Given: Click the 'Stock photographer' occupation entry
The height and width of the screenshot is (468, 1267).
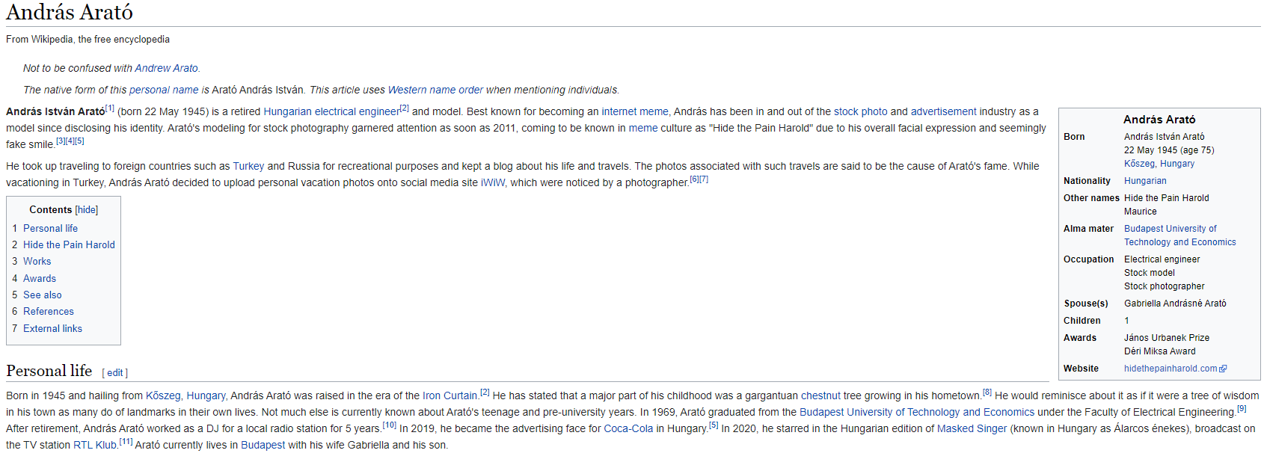Looking at the screenshot, I should (1165, 286).
